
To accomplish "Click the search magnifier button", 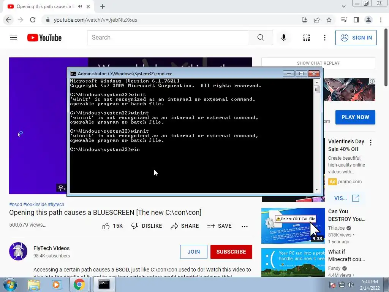I will tap(261, 38).
